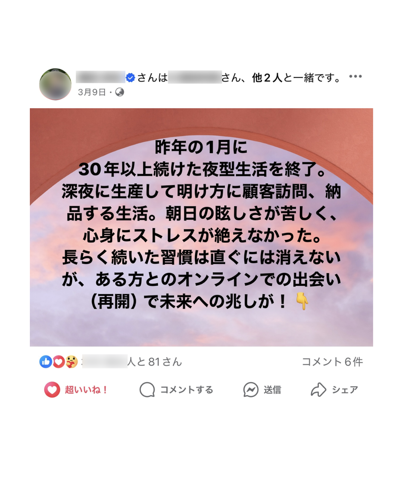Open the コメント6件 comments link
Screen dimensions: 403x504
(x=332, y=361)
